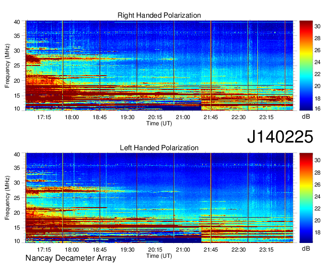Viewport: 326px width, 264px height.
Task: Click 21:45 time tick of Right Handed plot
Action: click(211, 117)
